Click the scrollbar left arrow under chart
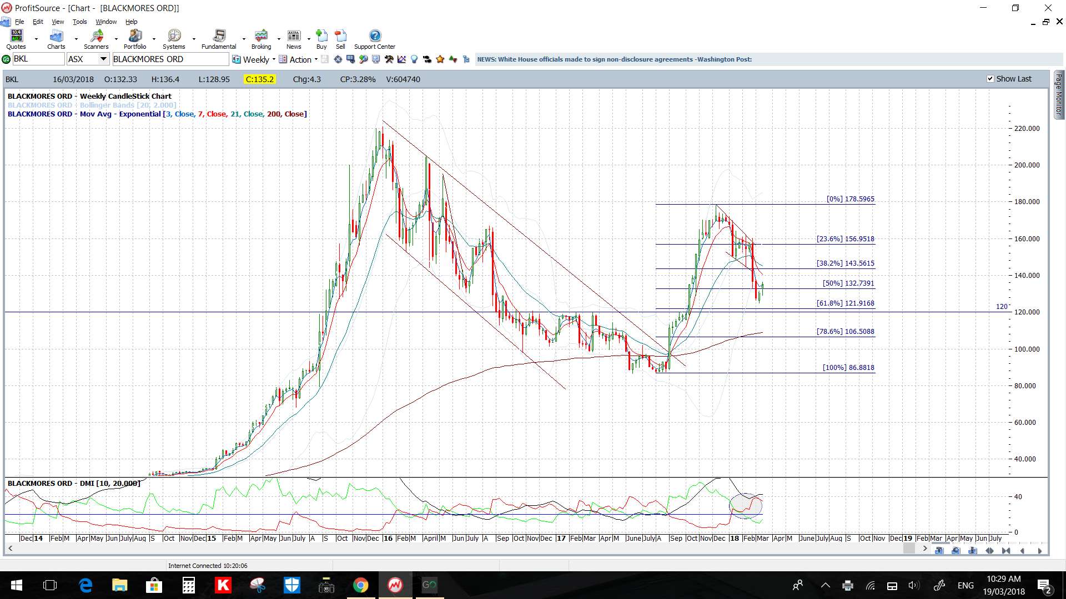The image size is (1066, 599). tap(10, 549)
